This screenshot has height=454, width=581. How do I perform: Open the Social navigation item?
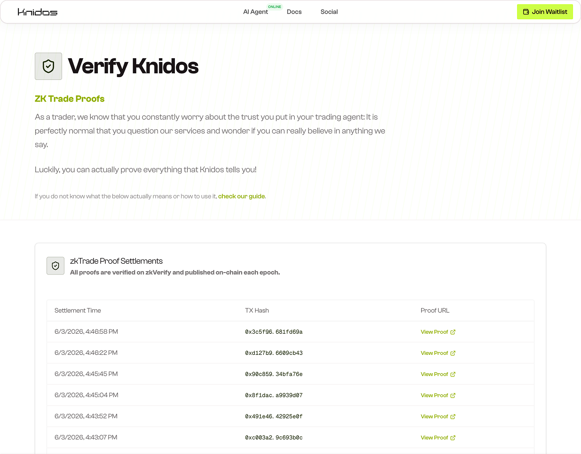(329, 12)
